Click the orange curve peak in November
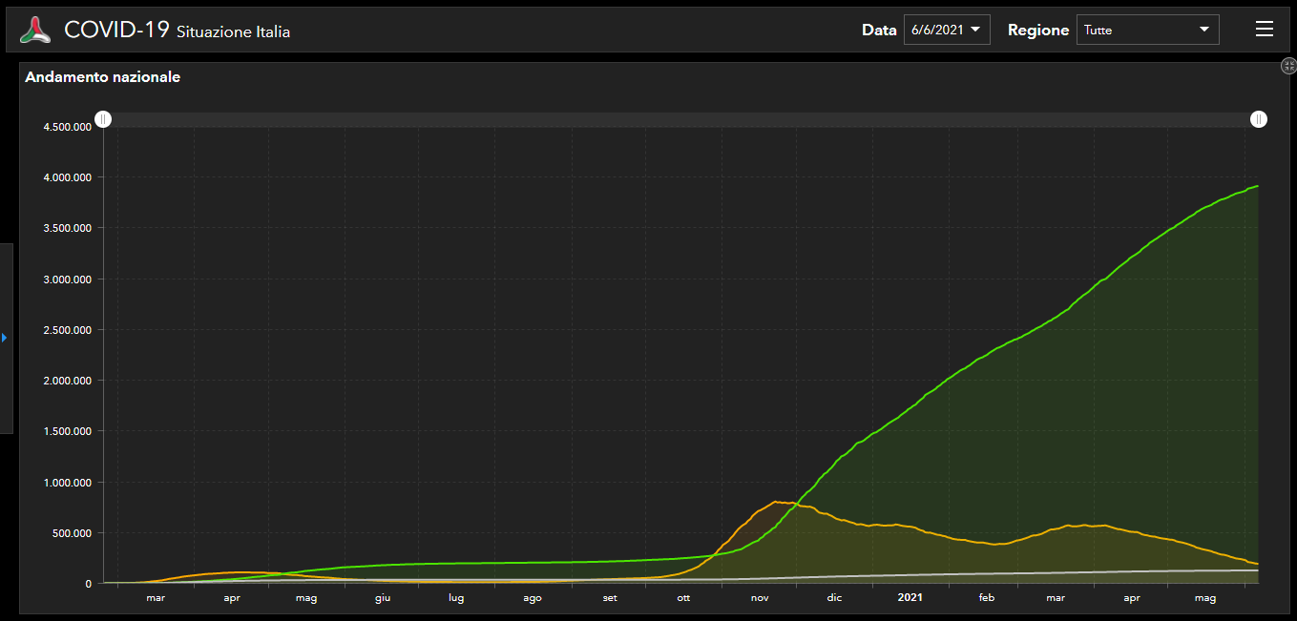 (776, 502)
